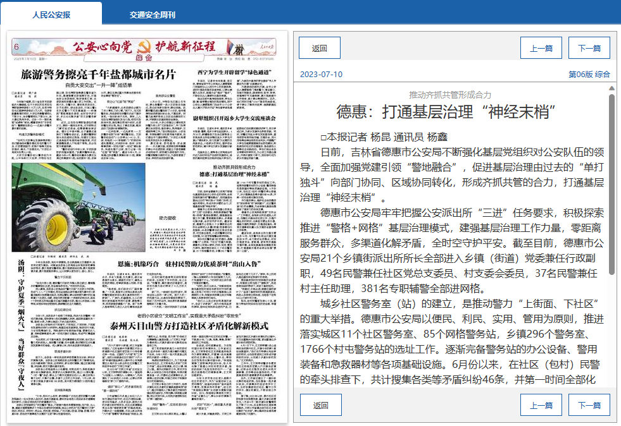Image resolution: width=621 pixels, height=426 pixels.
Task: Go to previous article with top 上一篇
Action: 541,48
